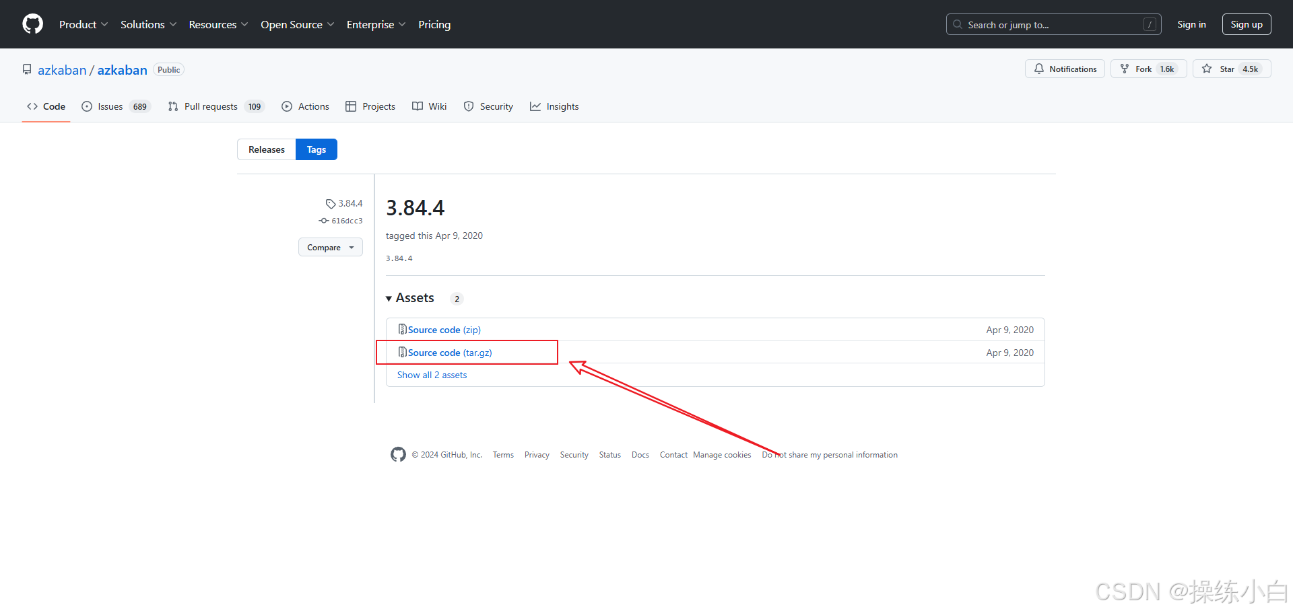Click the slash shortcut key icon
Screen dimensions: 1293x613
tap(1150, 24)
